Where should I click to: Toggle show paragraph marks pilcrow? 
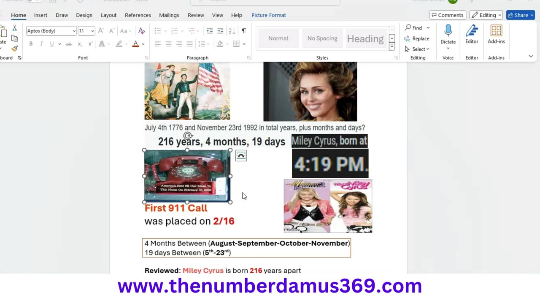[x=244, y=31]
